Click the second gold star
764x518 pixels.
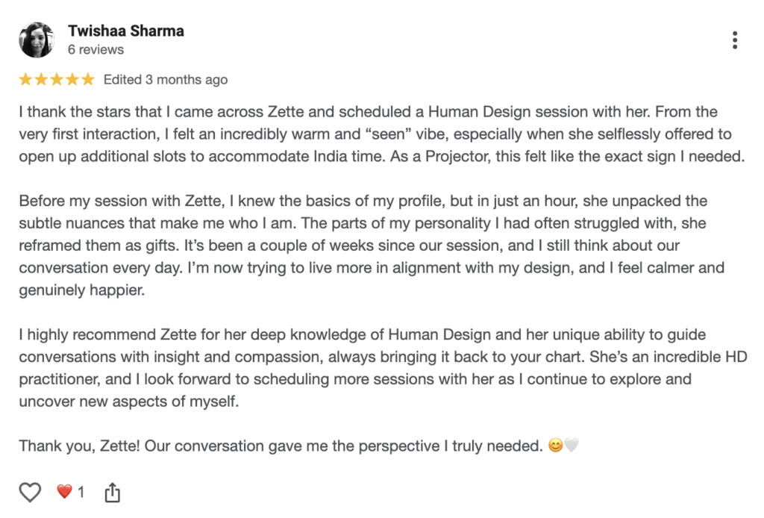42,79
